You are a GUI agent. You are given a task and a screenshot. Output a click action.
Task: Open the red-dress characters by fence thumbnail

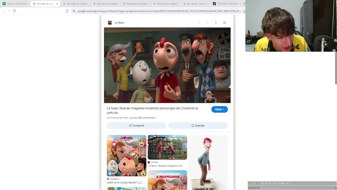167,147
